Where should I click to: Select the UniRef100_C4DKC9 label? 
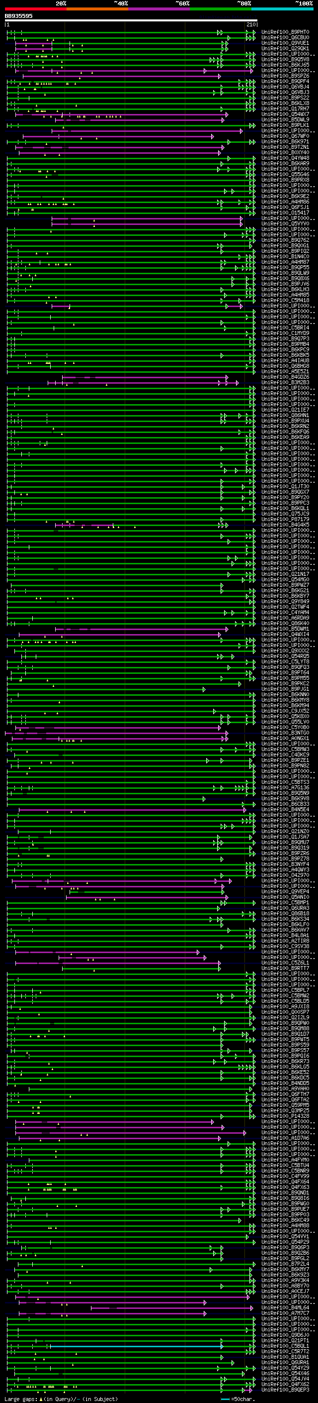pos(285,755)
